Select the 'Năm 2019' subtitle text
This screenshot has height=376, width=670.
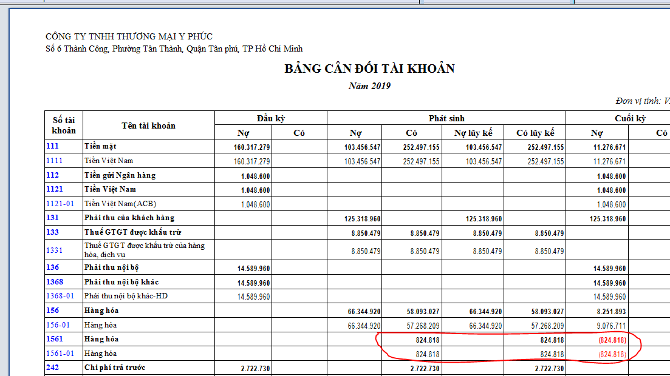pos(369,86)
